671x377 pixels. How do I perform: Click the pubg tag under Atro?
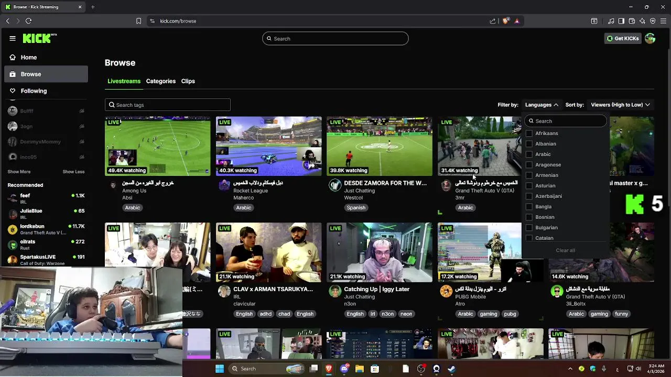[510, 314]
